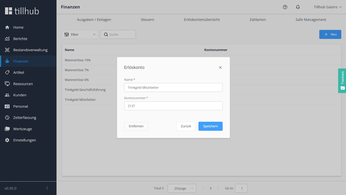Click the Bestandsverwaltung inventory icon

tap(7, 50)
